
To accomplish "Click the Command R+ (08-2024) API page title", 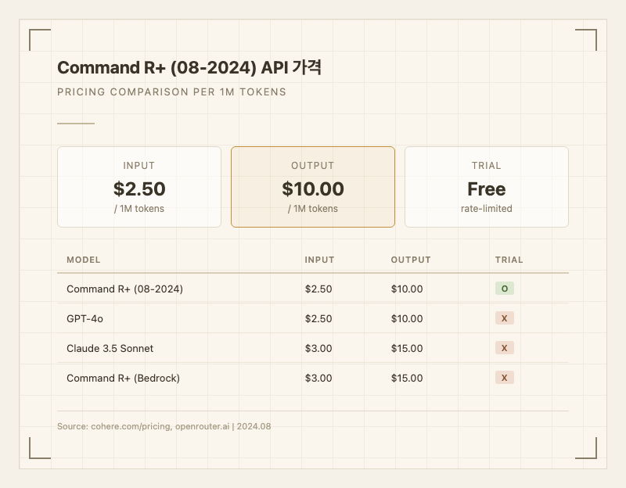I will [189, 68].
